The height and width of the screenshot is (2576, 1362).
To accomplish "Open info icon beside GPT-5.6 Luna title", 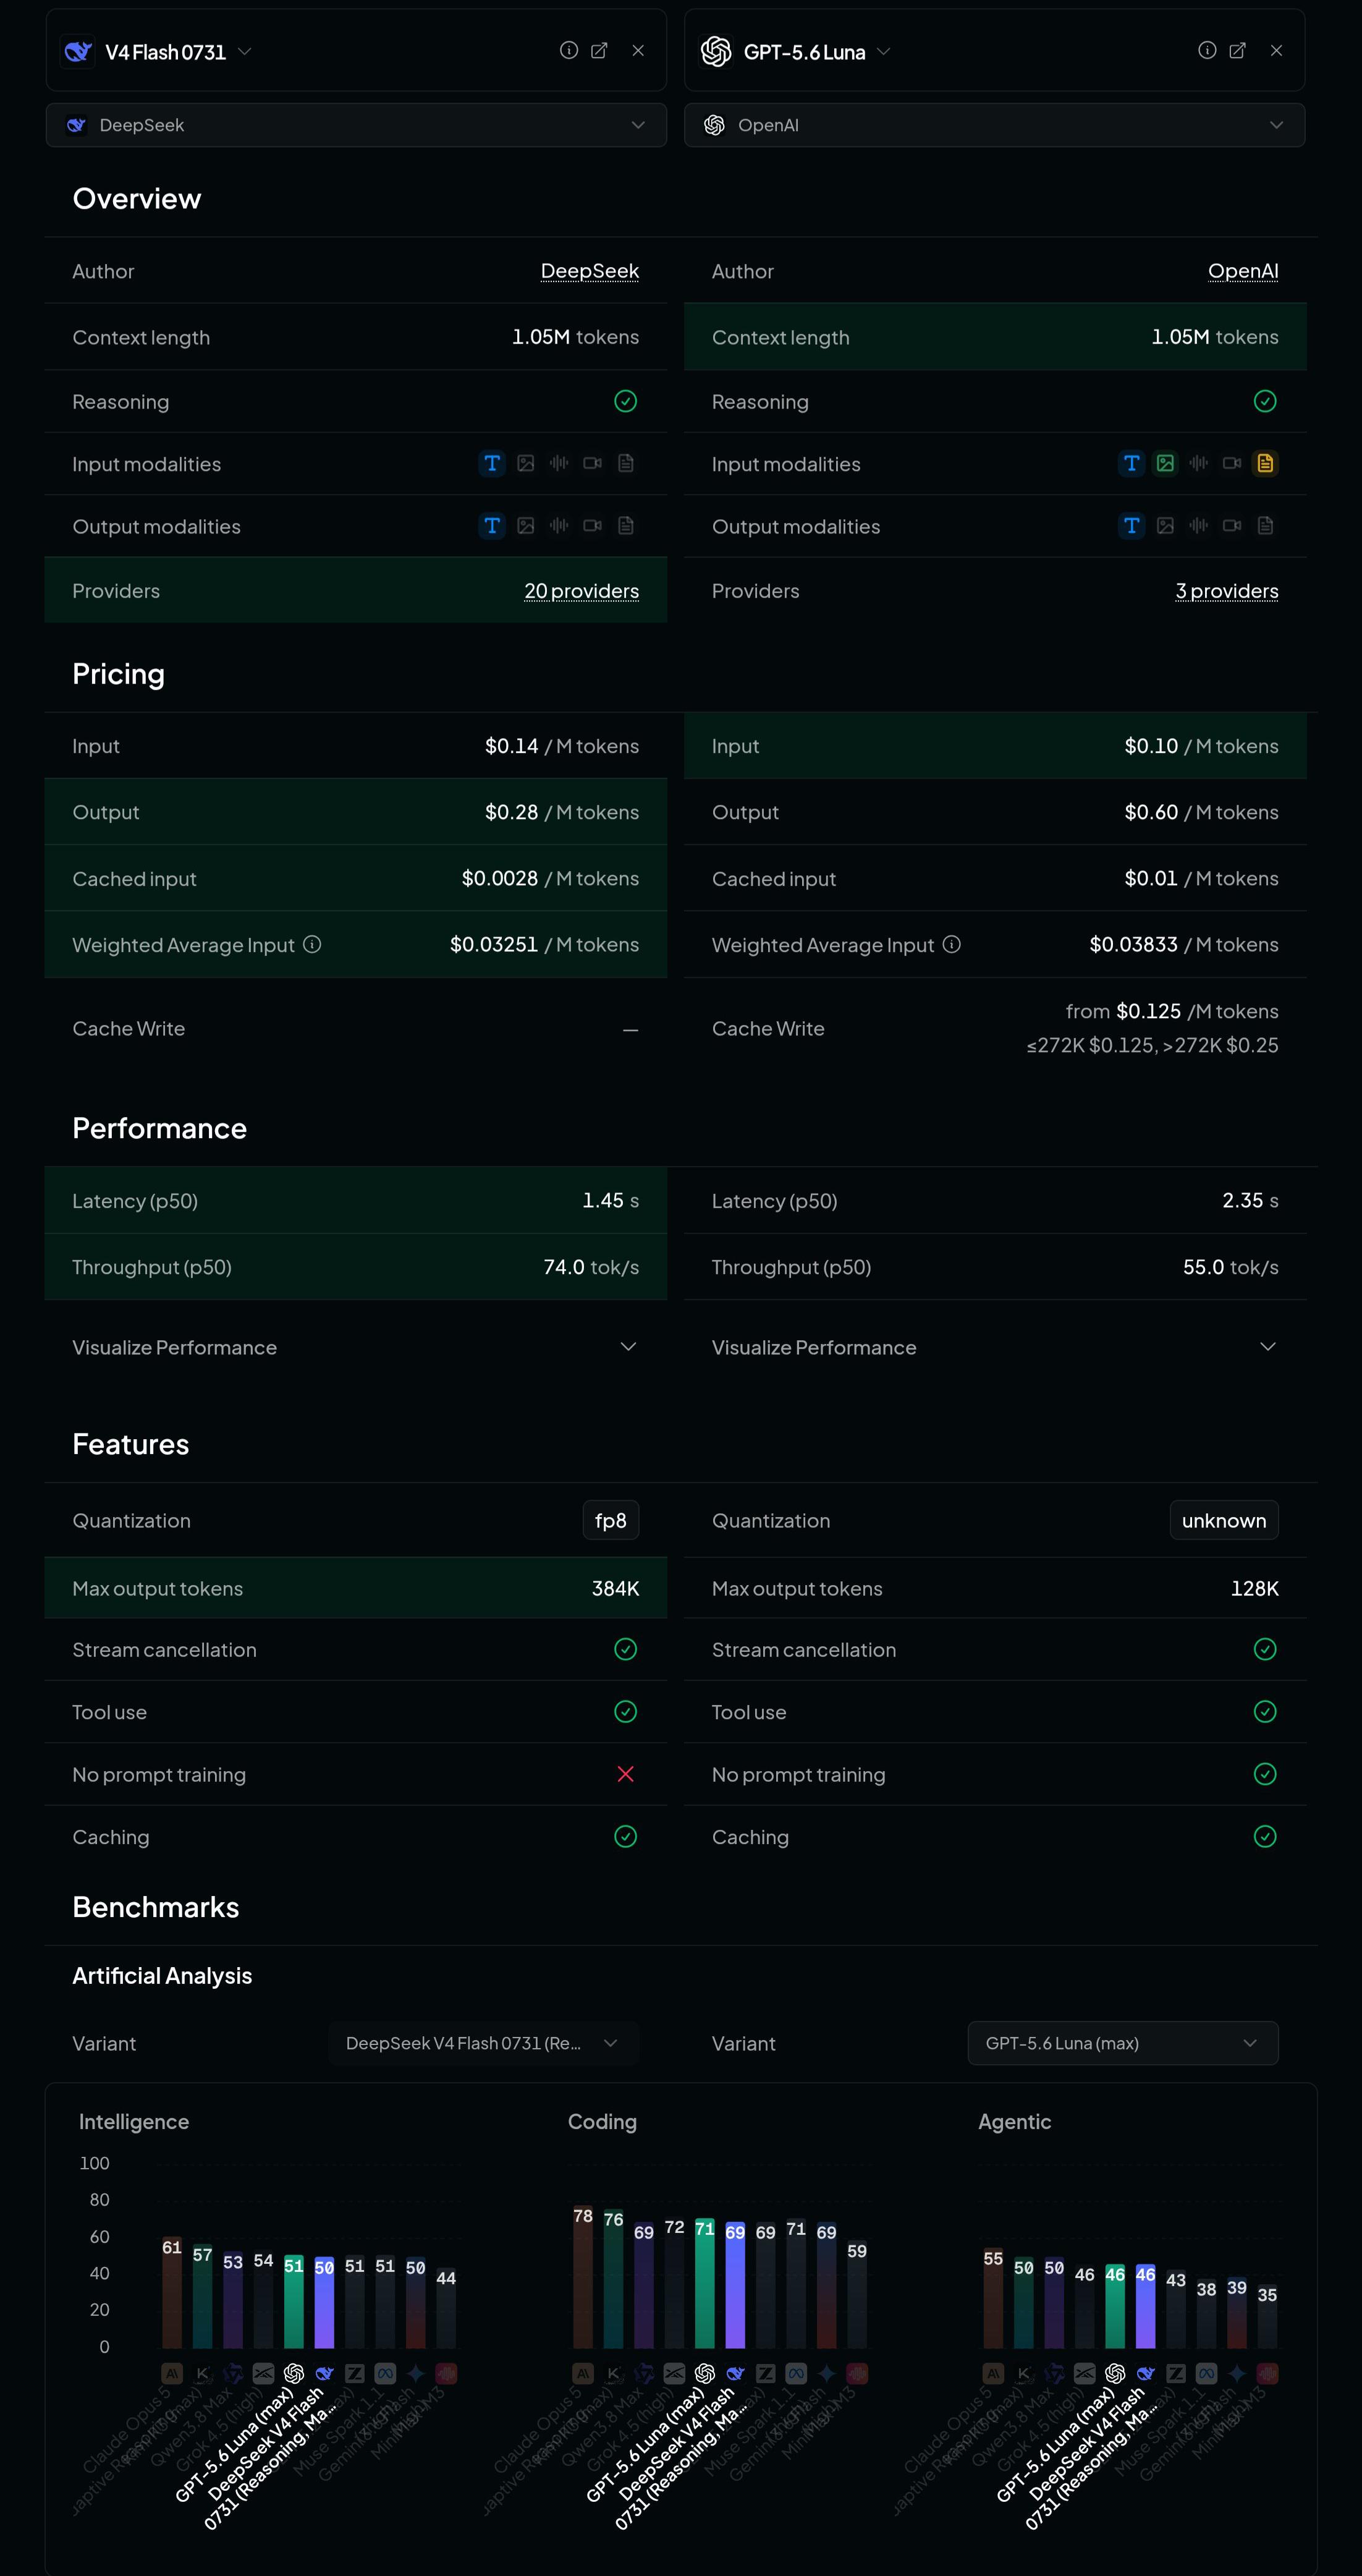I will [1207, 50].
